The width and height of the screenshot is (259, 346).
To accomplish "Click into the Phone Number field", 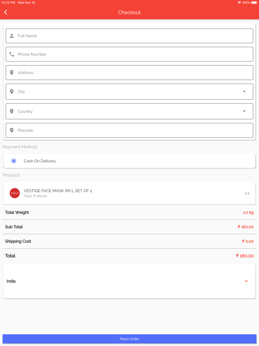I will pyautogui.click(x=129, y=54).
